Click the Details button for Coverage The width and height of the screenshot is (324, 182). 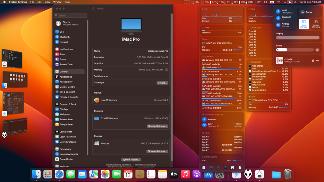[162, 83]
